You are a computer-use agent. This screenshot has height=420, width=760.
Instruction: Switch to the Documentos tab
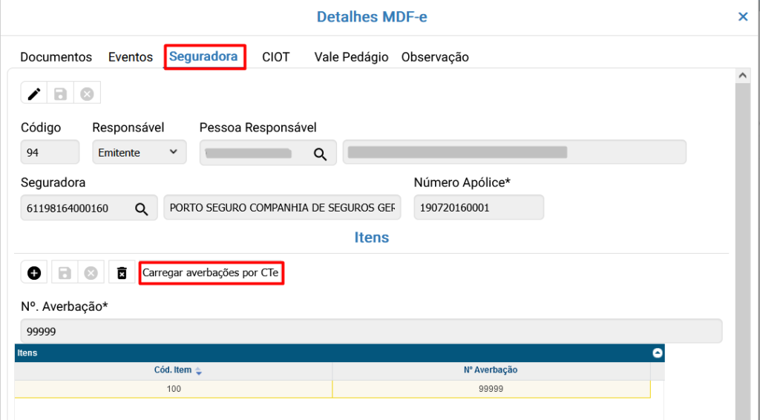click(x=56, y=57)
